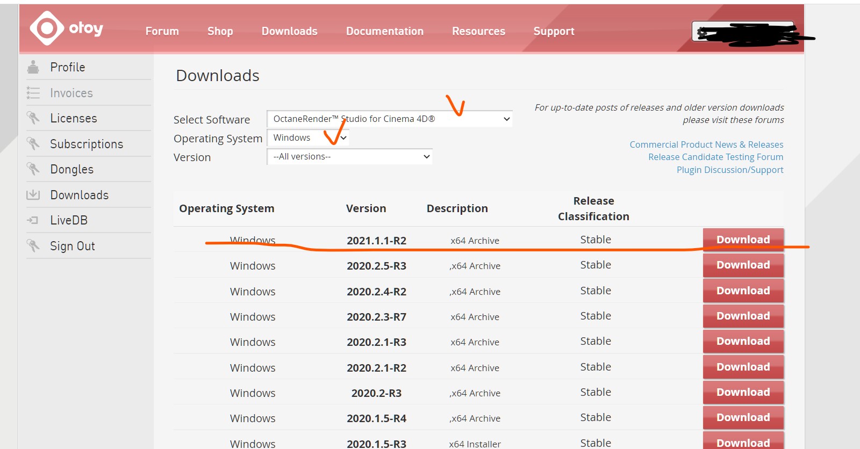860x449 pixels.
Task: Open the Resources menu item
Action: point(478,31)
